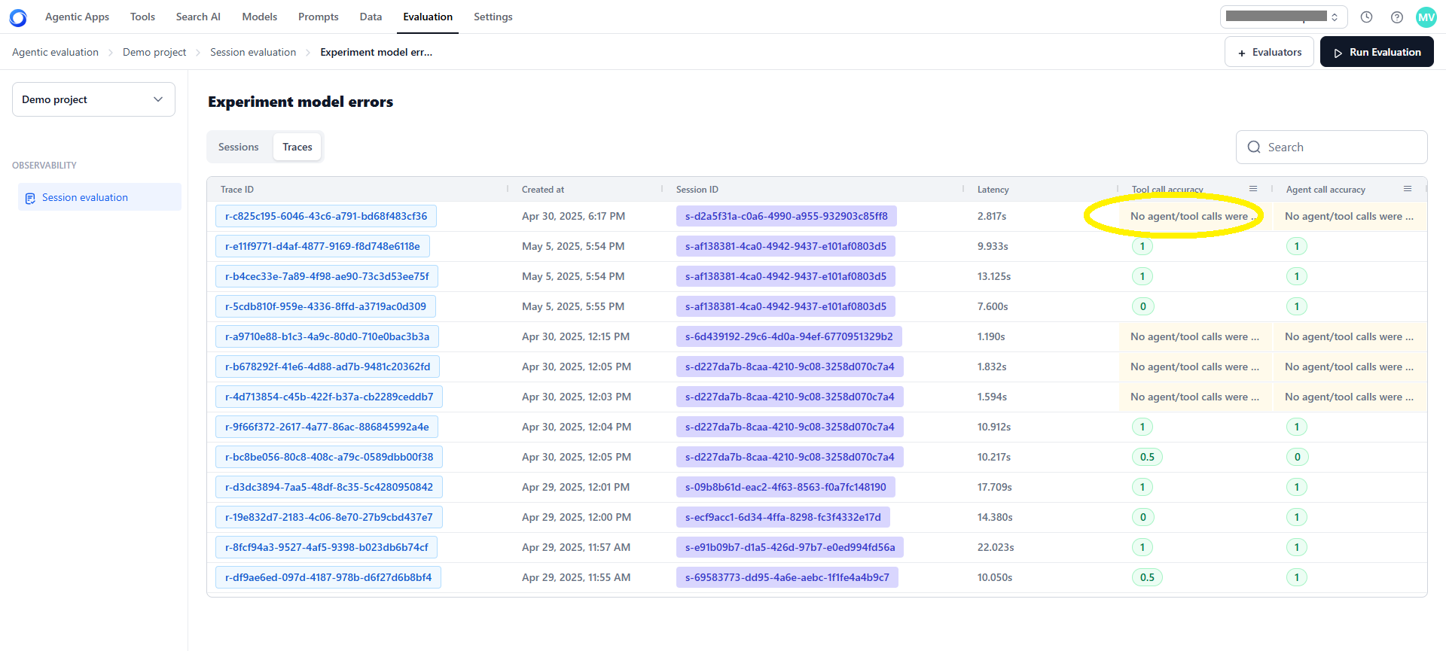
Task: Open trace r-c825c195-6046-43c6-a791-bd68f483cf36
Action: [x=326, y=216]
